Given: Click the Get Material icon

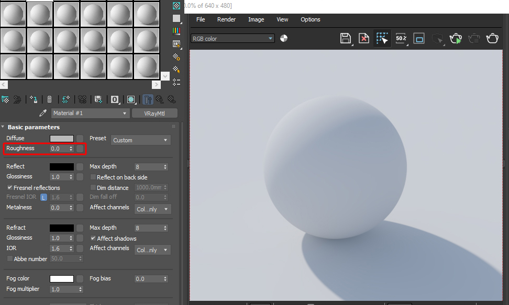Looking at the screenshot, I should pyautogui.click(x=5, y=99).
